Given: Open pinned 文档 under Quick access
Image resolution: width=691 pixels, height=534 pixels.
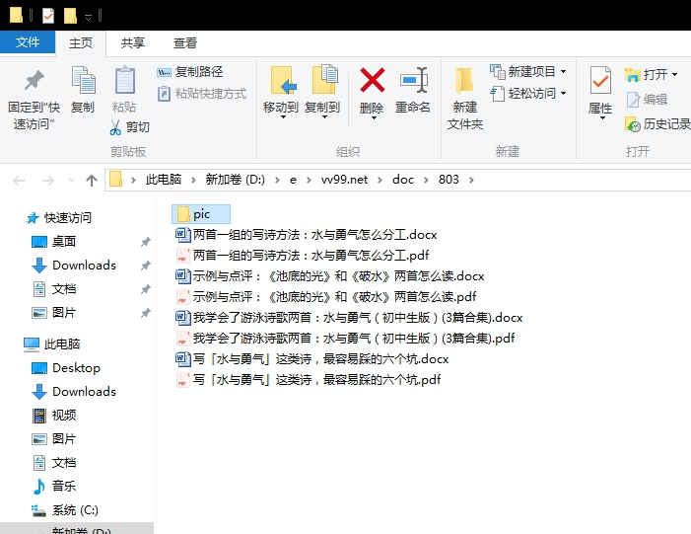Looking at the screenshot, I should tap(54, 289).
